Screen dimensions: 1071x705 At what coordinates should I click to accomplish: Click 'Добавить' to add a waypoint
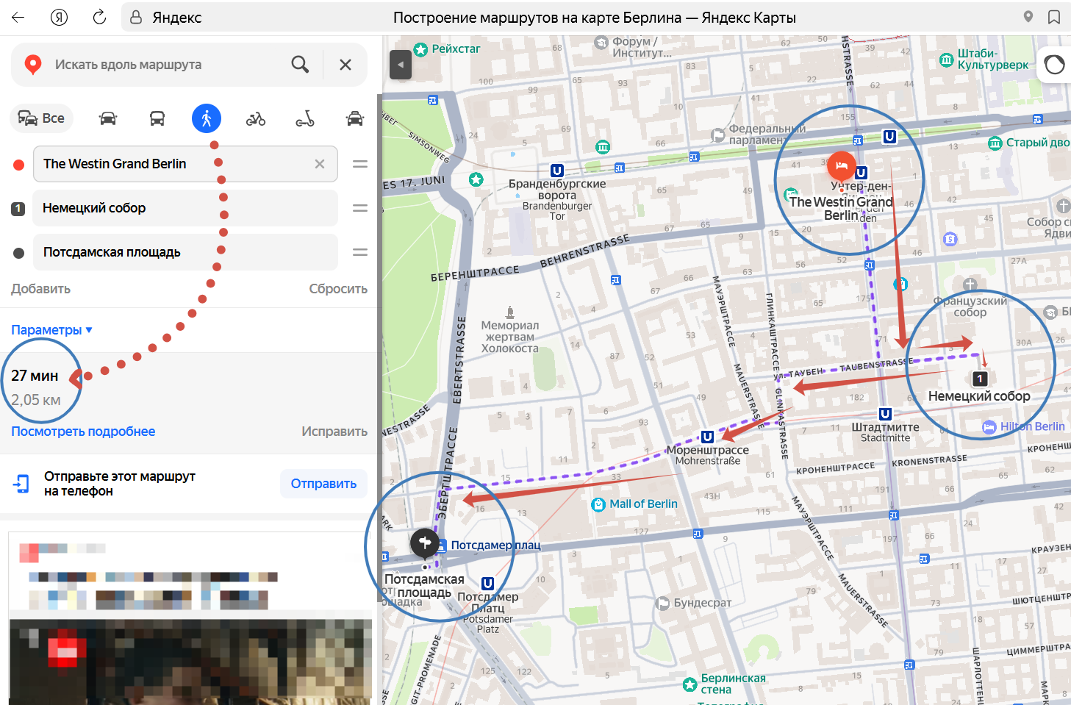pyautogui.click(x=41, y=289)
